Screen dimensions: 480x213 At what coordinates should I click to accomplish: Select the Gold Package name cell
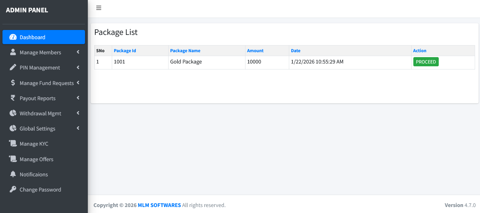pos(207,62)
